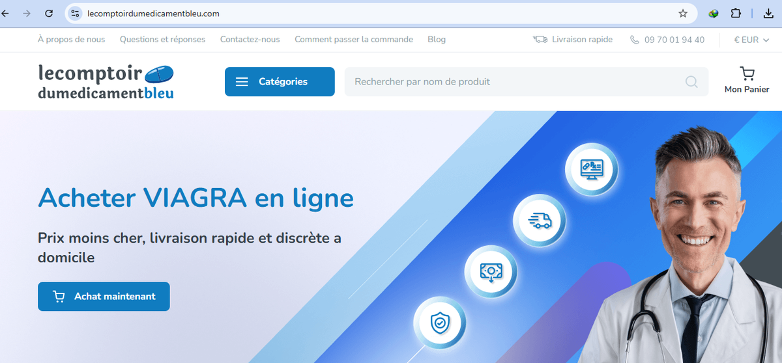This screenshot has width=782, height=363.
Task: Reload the page with the refresh icon
Action: (49, 13)
